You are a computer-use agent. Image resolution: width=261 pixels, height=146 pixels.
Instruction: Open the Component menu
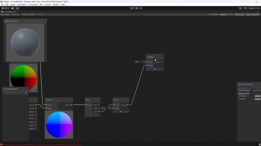33,4
